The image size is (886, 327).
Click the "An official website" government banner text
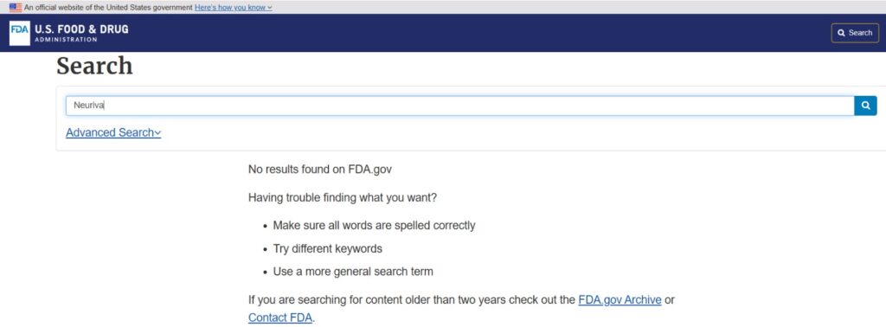click(108, 7)
